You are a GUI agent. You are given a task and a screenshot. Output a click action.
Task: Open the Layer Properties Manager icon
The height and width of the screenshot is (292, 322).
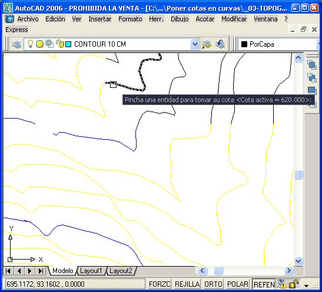coord(16,44)
